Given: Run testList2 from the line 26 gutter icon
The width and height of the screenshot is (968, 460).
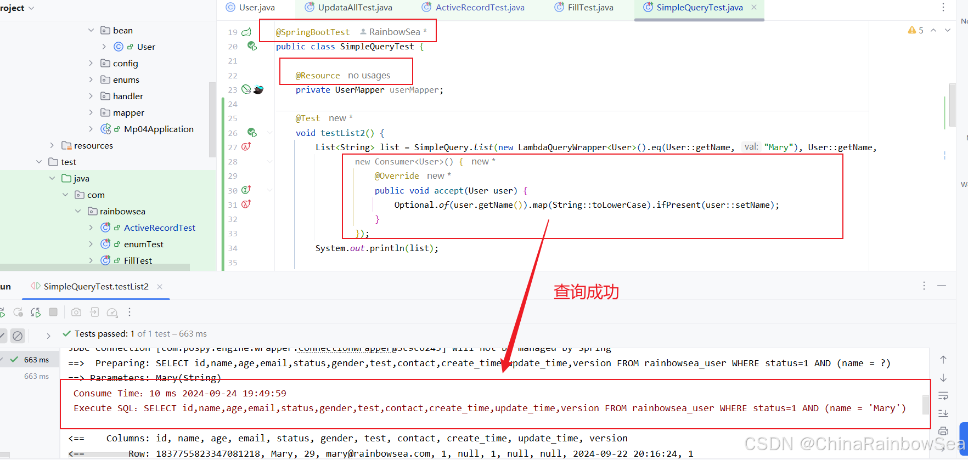Looking at the screenshot, I should tap(252, 133).
